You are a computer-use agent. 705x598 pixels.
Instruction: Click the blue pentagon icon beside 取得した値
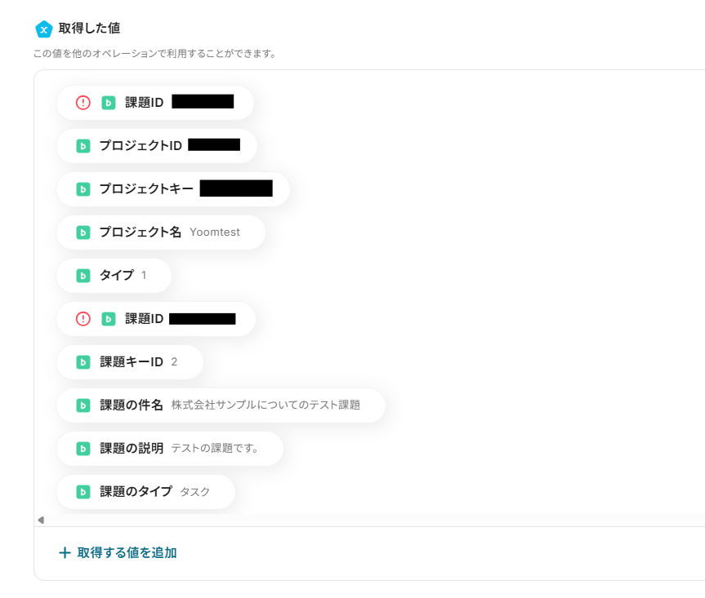[x=44, y=29]
